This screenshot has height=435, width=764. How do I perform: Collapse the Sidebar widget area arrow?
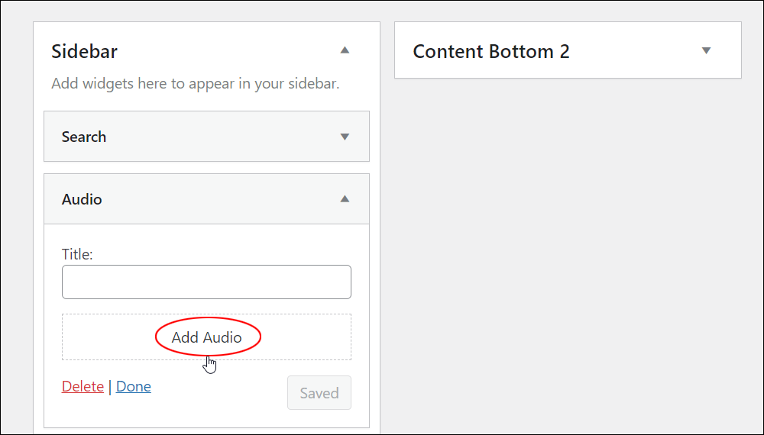[x=345, y=50]
